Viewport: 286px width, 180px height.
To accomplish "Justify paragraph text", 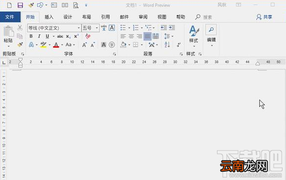I will (x=147, y=36).
